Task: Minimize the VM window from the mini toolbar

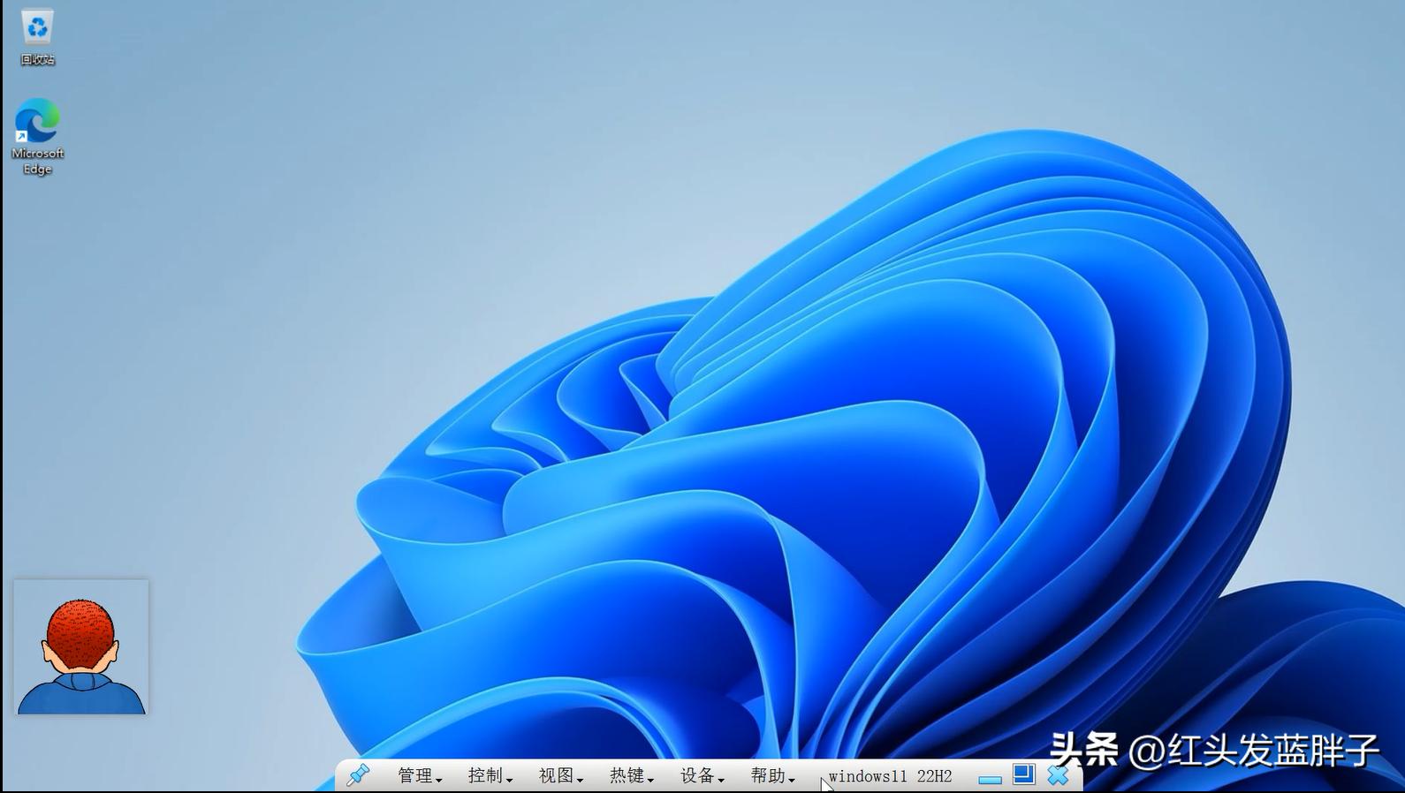Action: tap(990, 777)
